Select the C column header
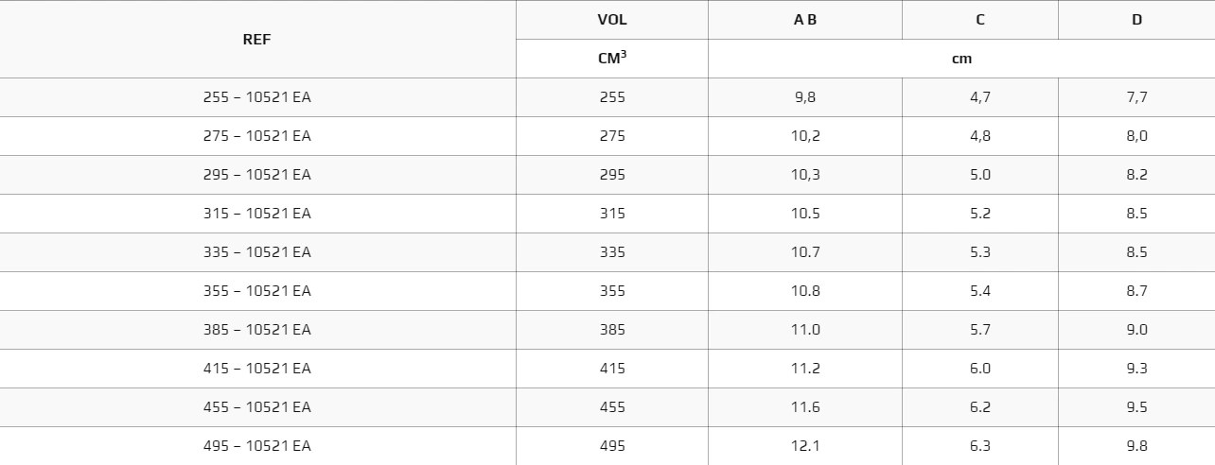This screenshot has height=465, width=1215. [980, 20]
